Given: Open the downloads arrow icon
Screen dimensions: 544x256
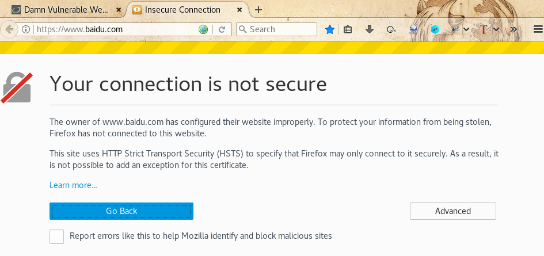Looking at the screenshot, I should coord(370,29).
